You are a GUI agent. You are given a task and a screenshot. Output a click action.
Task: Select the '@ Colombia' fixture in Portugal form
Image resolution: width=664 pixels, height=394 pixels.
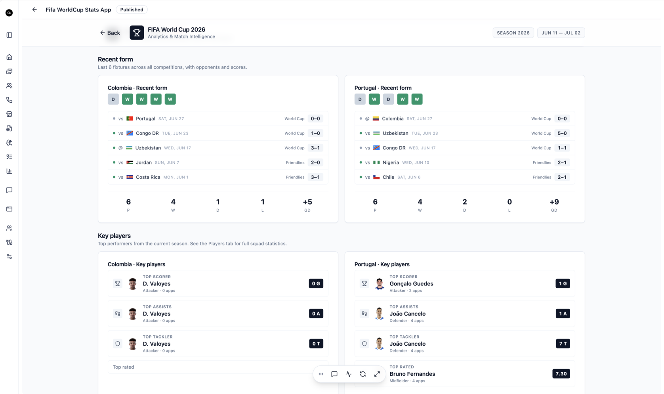tap(465, 119)
